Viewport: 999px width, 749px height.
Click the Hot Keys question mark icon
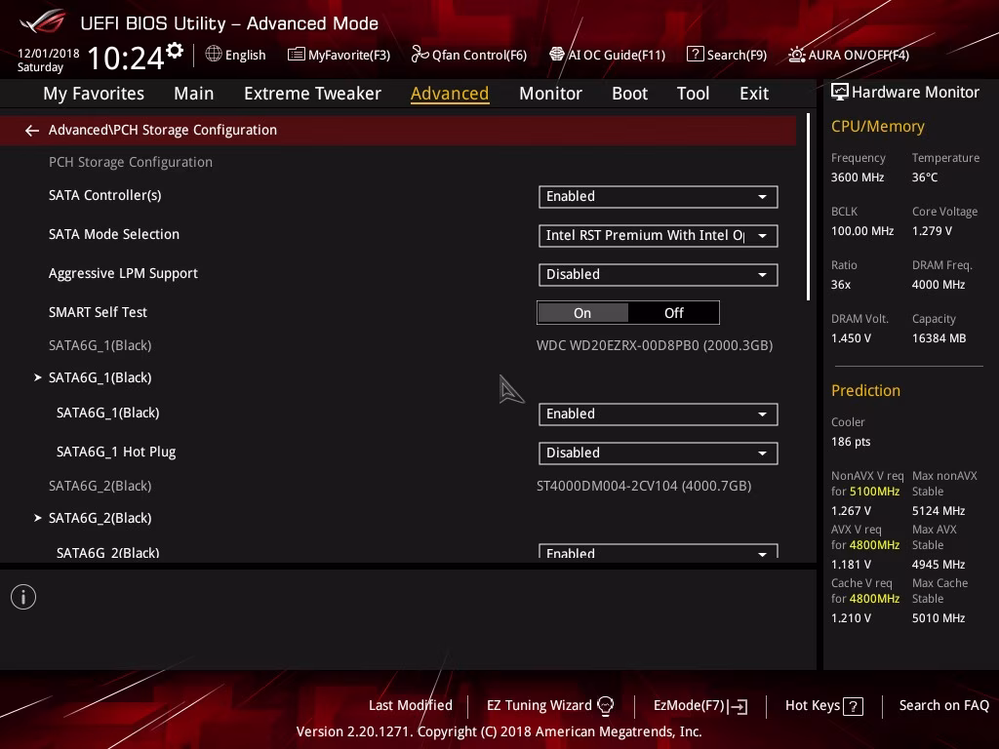tap(853, 706)
